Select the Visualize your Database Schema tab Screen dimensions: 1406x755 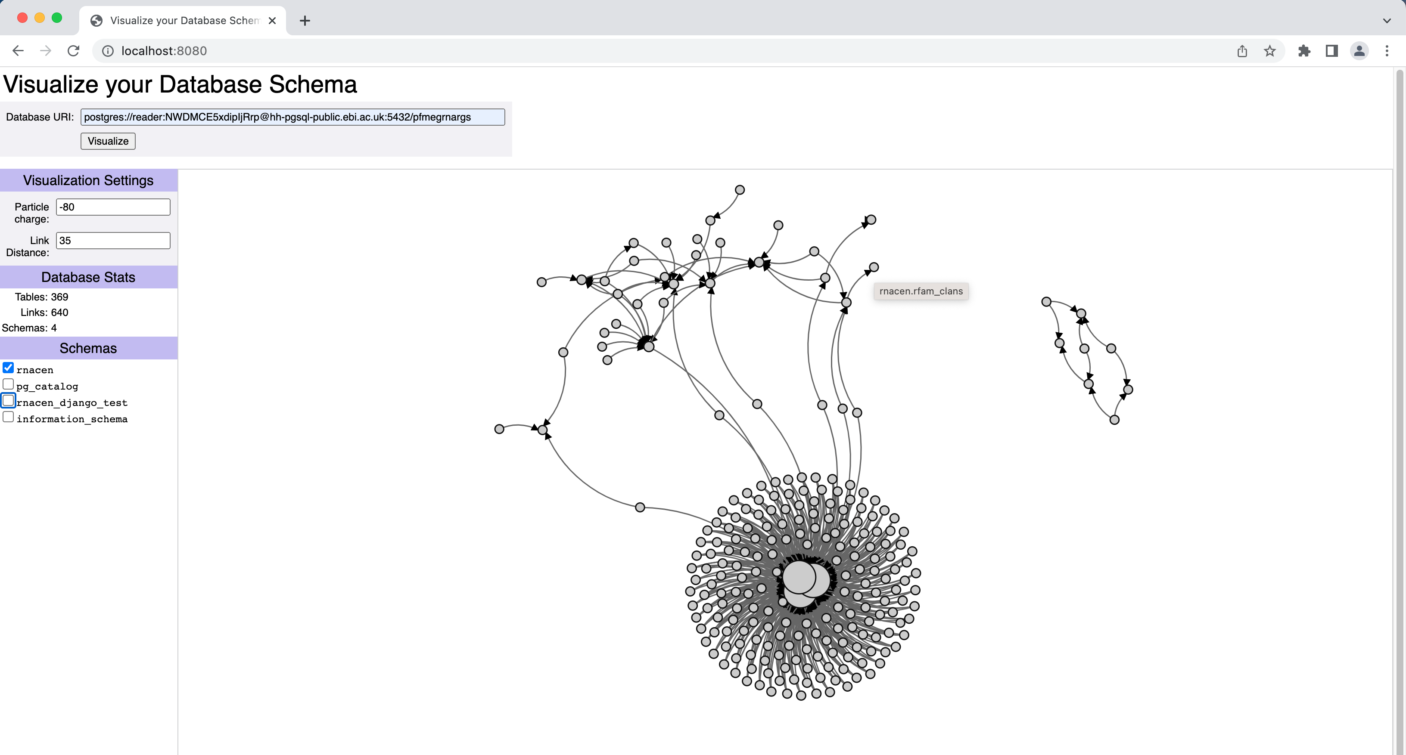pyautogui.click(x=183, y=21)
